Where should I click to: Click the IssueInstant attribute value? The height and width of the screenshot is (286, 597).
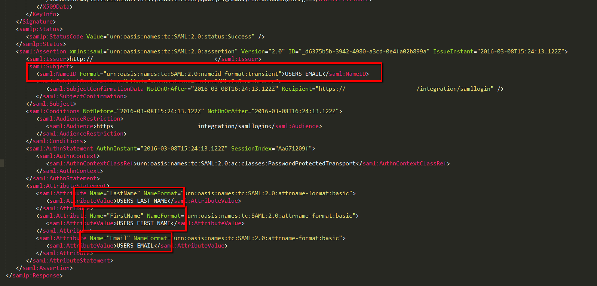[521, 52]
